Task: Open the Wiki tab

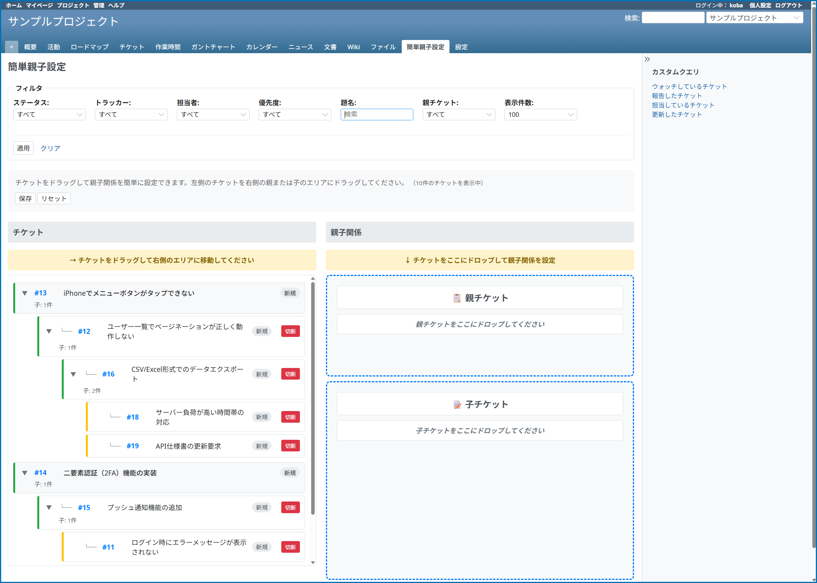Action: click(x=353, y=47)
